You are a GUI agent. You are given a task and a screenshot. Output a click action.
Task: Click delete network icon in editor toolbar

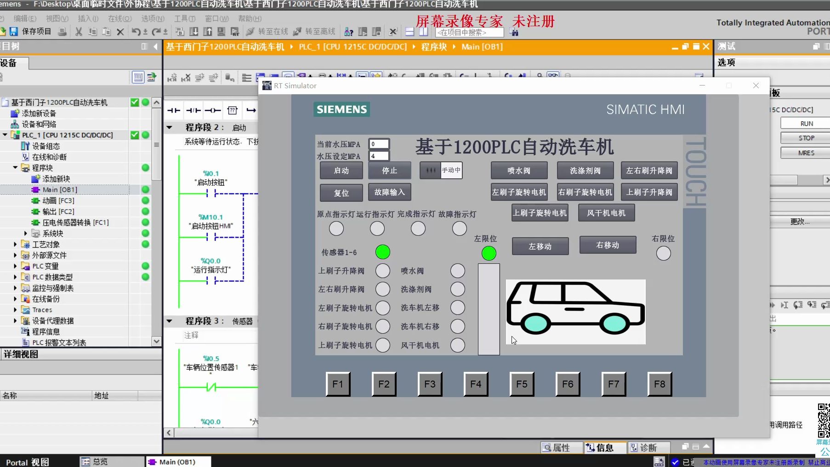186,78
